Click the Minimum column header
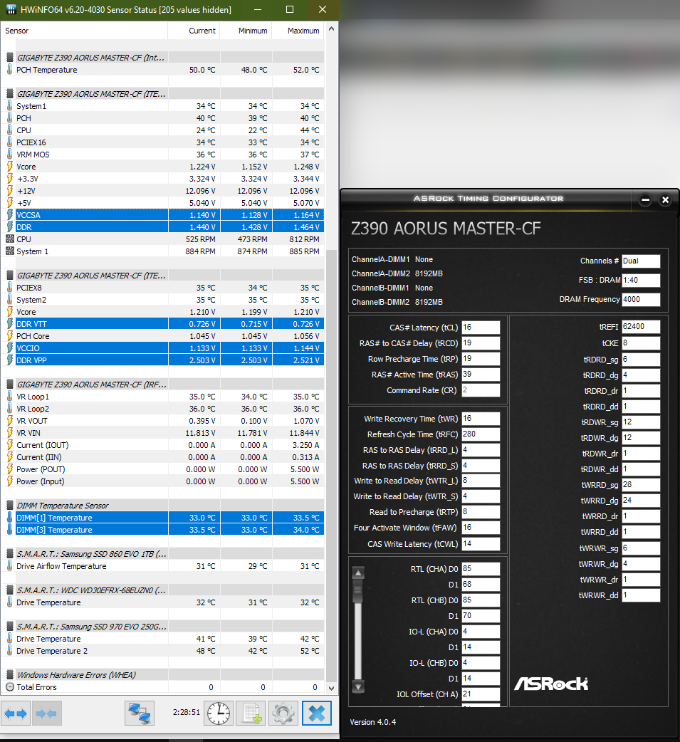The width and height of the screenshot is (680, 742). [246, 31]
